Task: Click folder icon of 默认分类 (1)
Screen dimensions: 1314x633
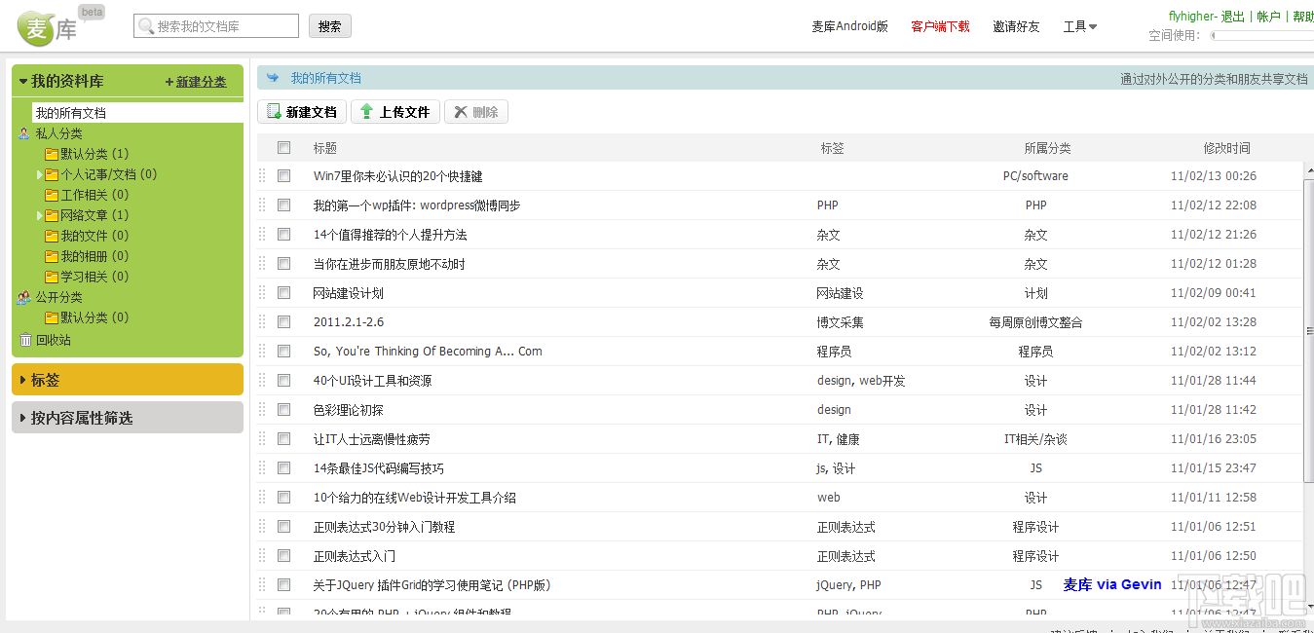Action: [52, 155]
